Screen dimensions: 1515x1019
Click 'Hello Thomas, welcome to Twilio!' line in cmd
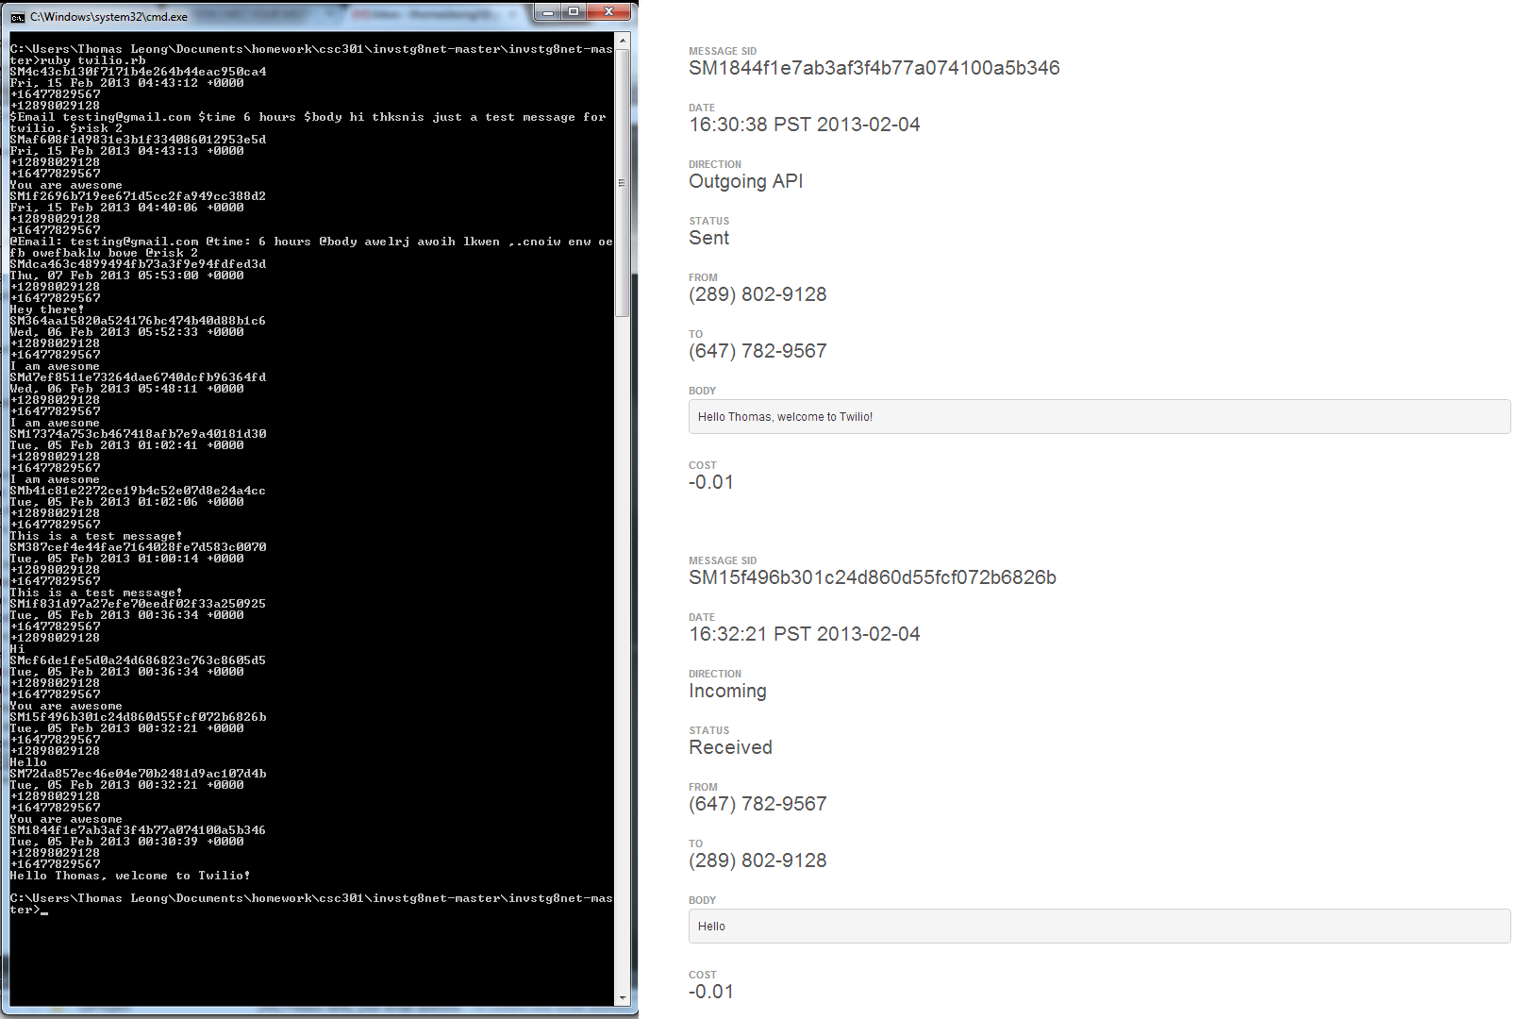(x=130, y=876)
